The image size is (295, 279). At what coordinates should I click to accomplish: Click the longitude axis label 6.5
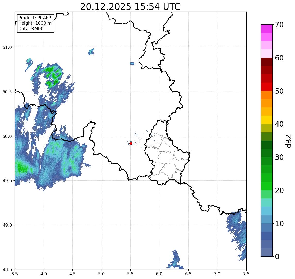click(x=189, y=274)
